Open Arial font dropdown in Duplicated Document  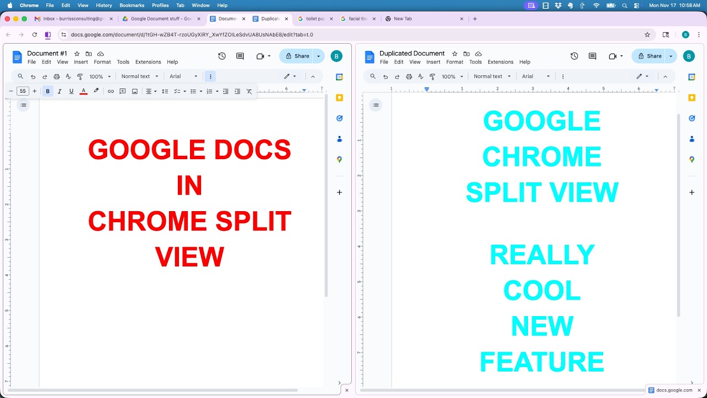pos(536,76)
